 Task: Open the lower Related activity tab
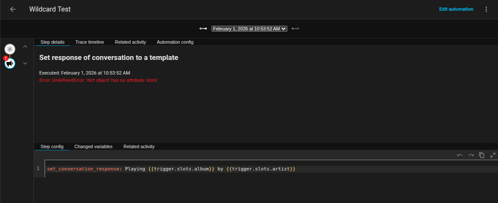coord(139,146)
